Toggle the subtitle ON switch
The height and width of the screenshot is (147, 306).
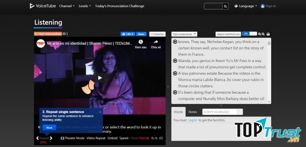tap(249, 34)
